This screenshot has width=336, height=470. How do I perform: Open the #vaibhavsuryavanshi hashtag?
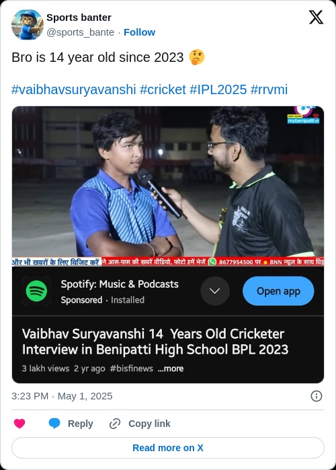(74, 89)
